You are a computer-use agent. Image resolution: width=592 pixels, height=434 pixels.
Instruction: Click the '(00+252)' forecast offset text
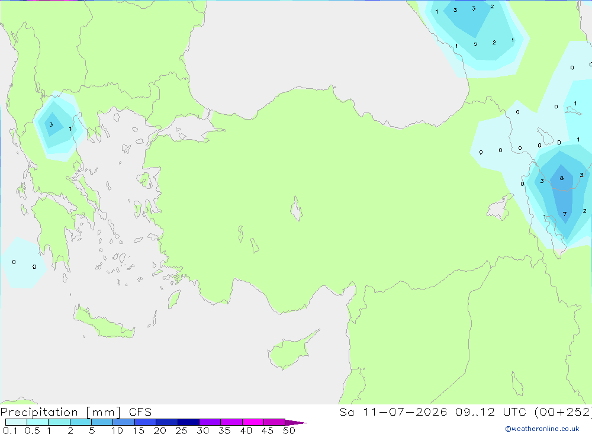(563, 412)
